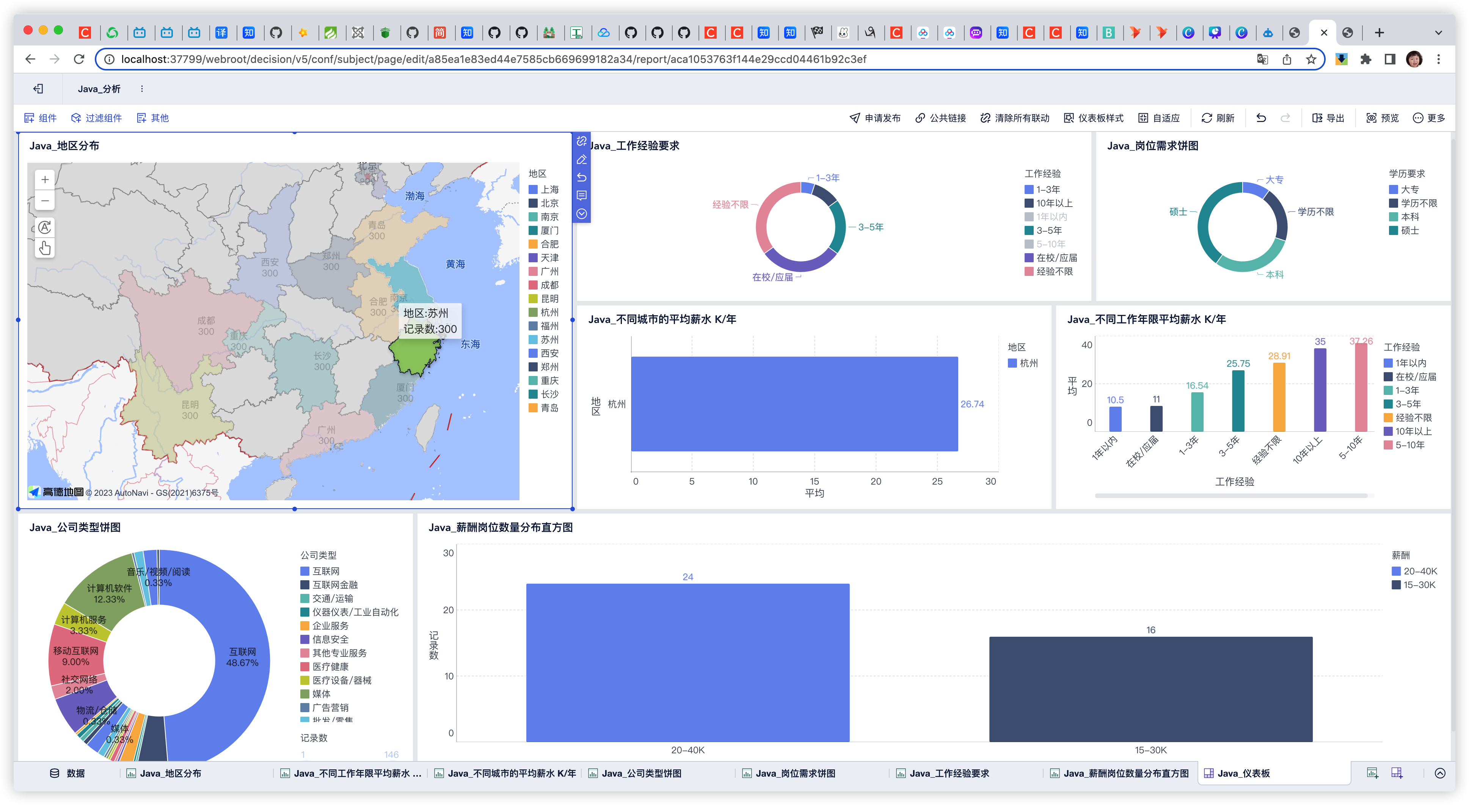Viewport: 1469px width, 805px height.
Task: Click the comment icon on map widget toolbar
Action: pyautogui.click(x=581, y=196)
